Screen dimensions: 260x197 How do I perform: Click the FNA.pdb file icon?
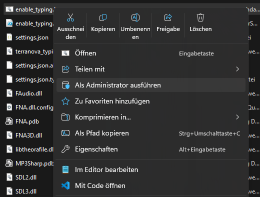tap(9, 121)
